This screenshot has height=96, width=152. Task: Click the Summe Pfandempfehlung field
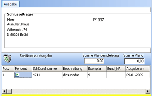94,61
